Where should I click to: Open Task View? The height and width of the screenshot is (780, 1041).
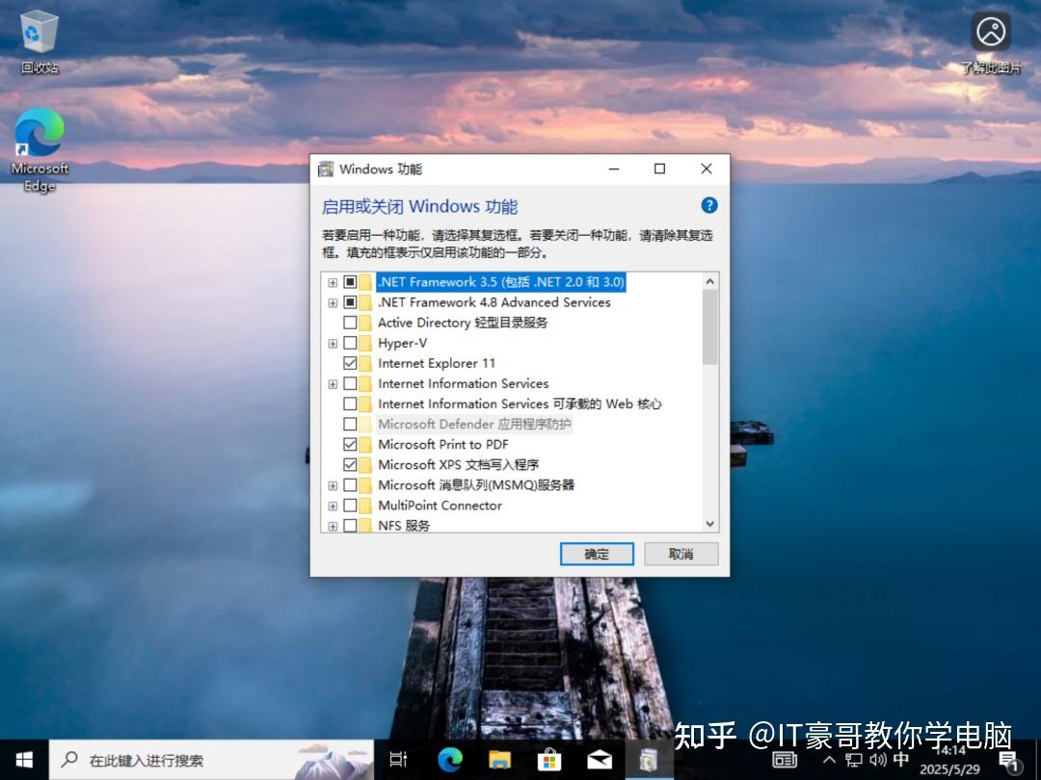(398, 760)
